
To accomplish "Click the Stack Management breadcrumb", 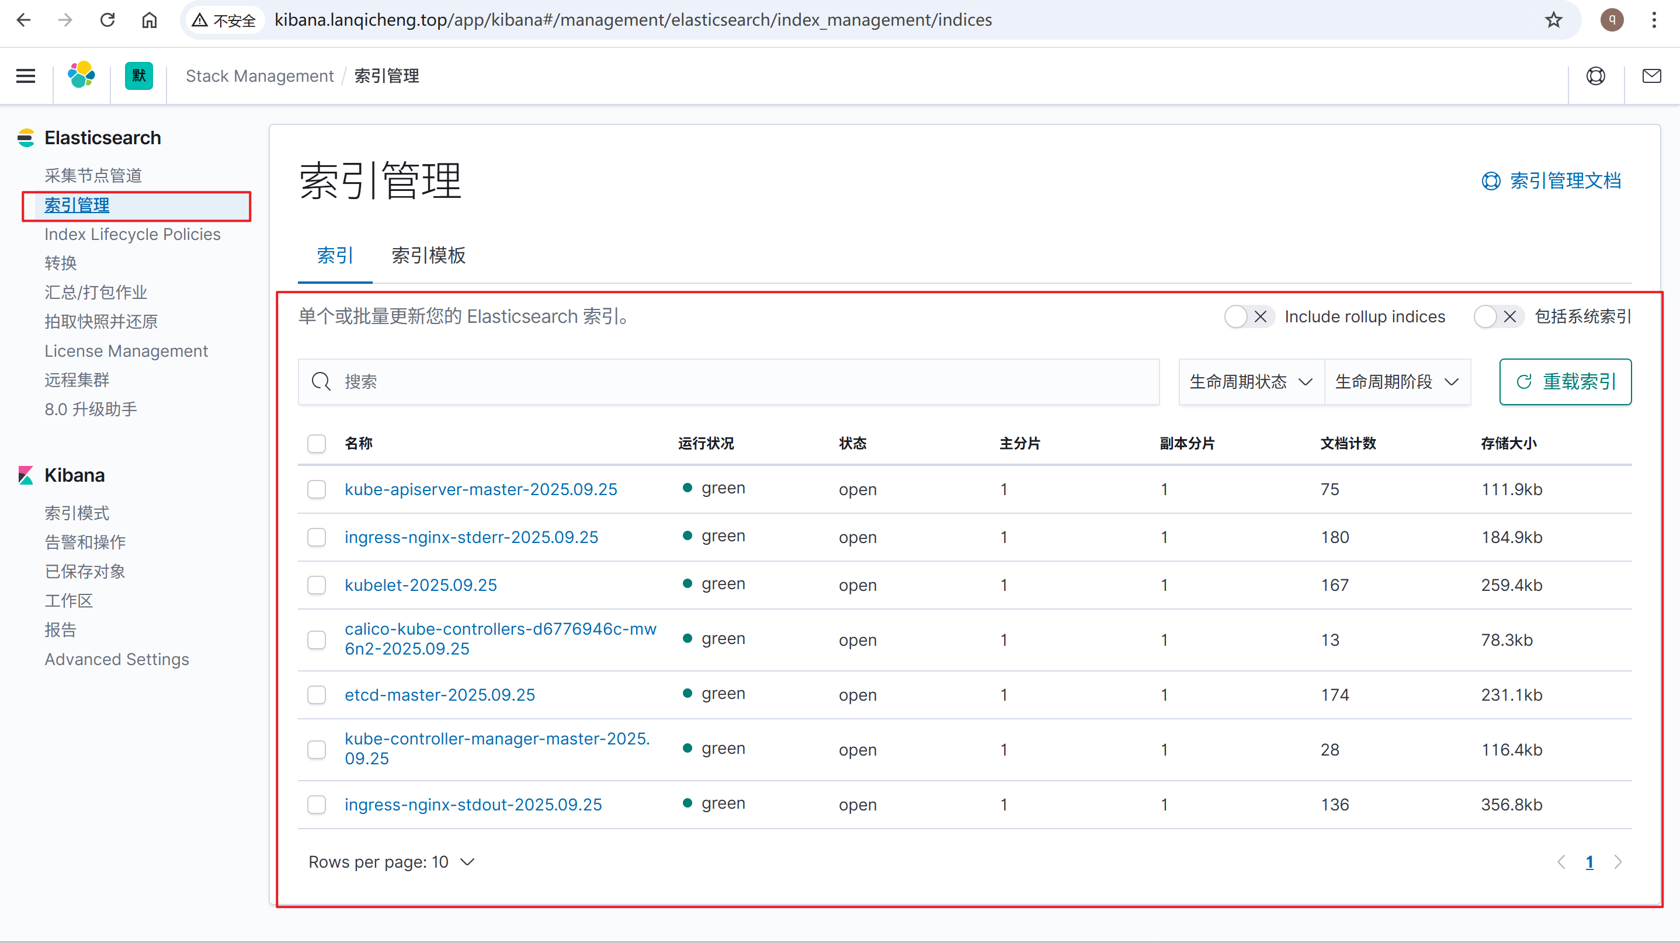I will click(x=259, y=76).
